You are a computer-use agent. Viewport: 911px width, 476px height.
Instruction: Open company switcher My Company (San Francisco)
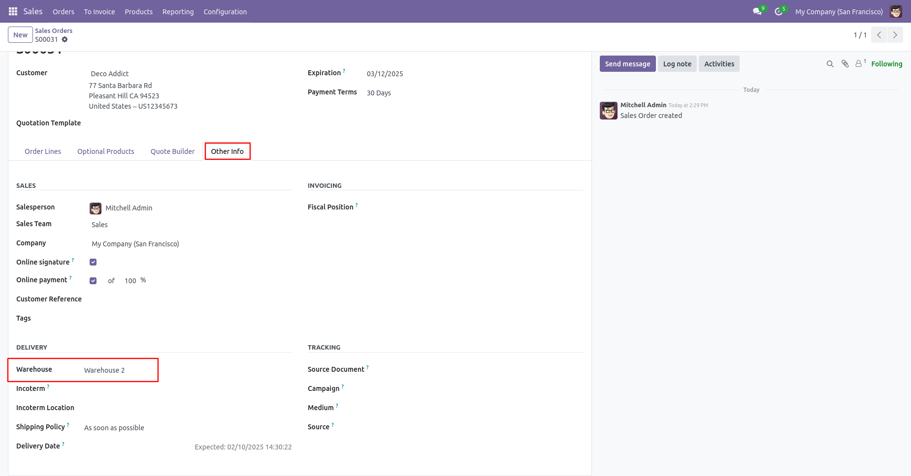coord(839,11)
